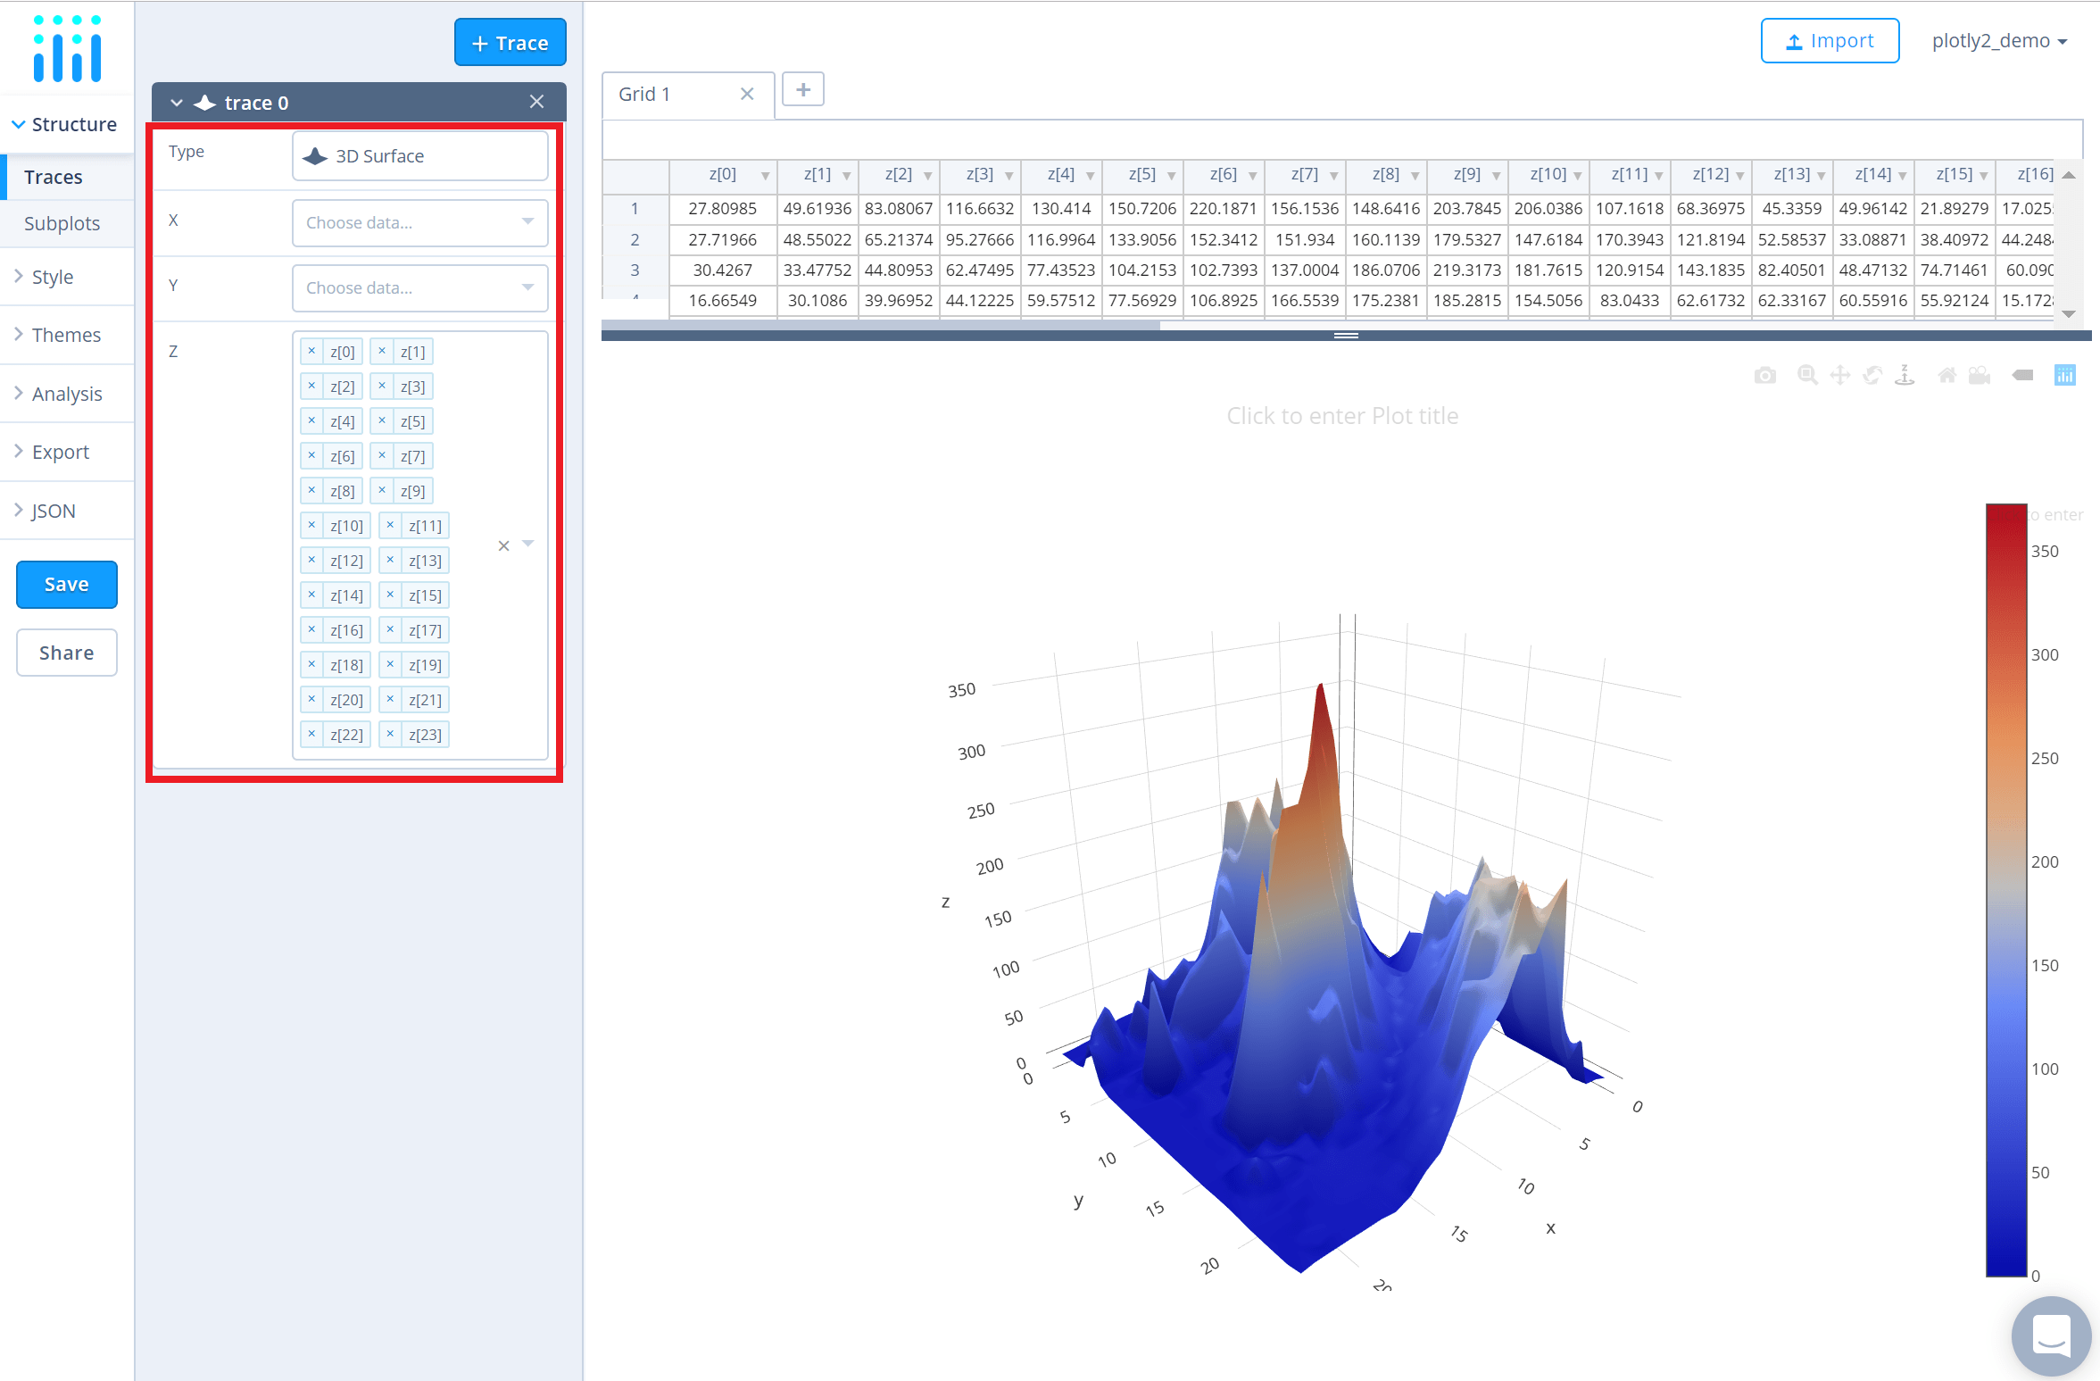Image resolution: width=2100 pixels, height=1381 pixels.
Task: Open the chat support bubble
Action: (2050, 1335)
